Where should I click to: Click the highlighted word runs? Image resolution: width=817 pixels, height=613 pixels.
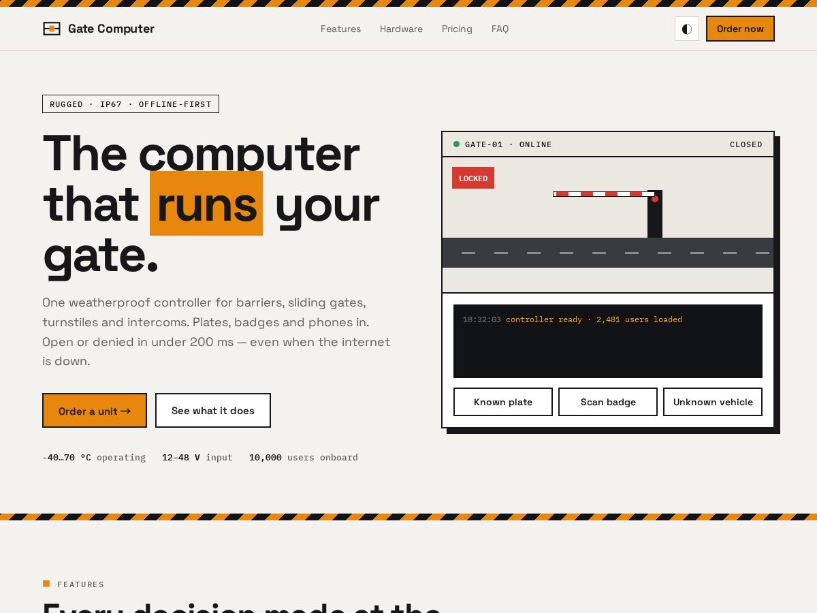206,203
